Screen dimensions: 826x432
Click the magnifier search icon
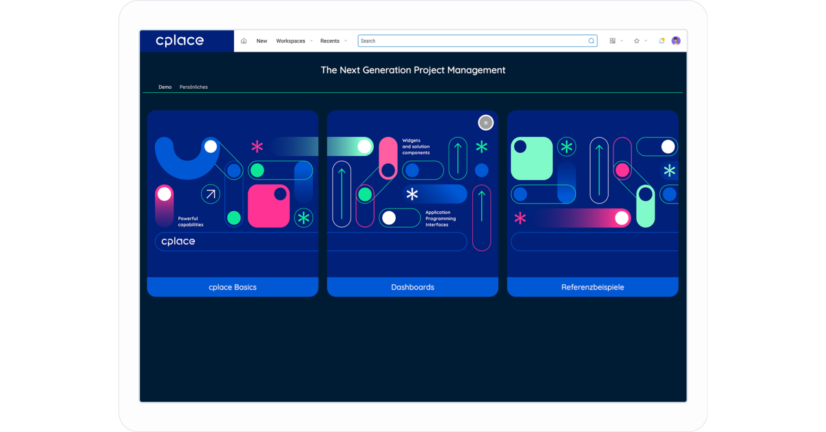click(x=591, y=41)
